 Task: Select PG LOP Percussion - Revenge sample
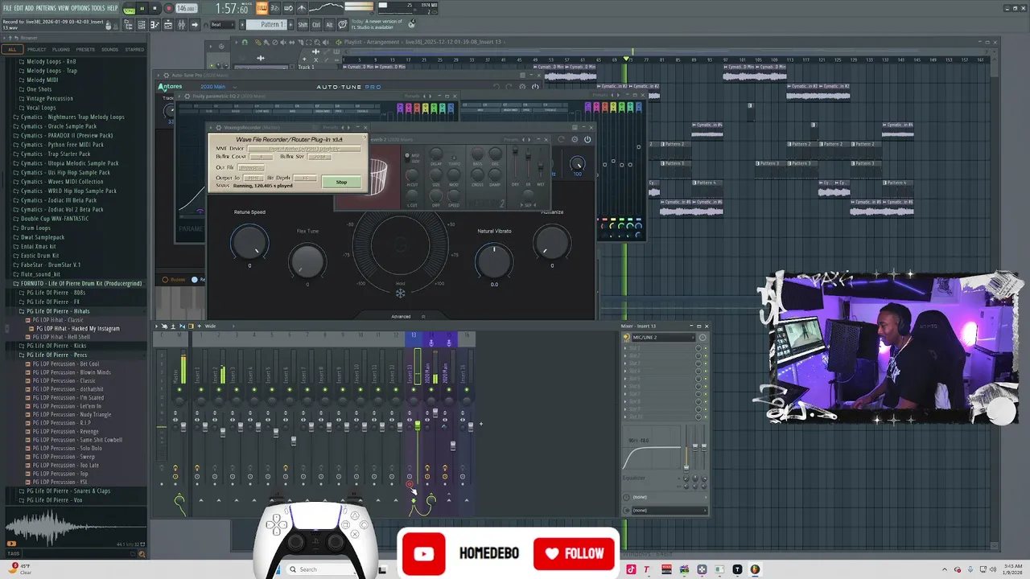point(65,432)
